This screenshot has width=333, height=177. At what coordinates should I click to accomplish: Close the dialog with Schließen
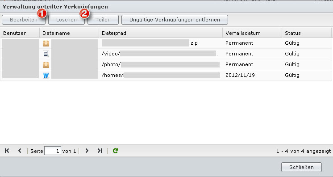(x=301, y=167)
